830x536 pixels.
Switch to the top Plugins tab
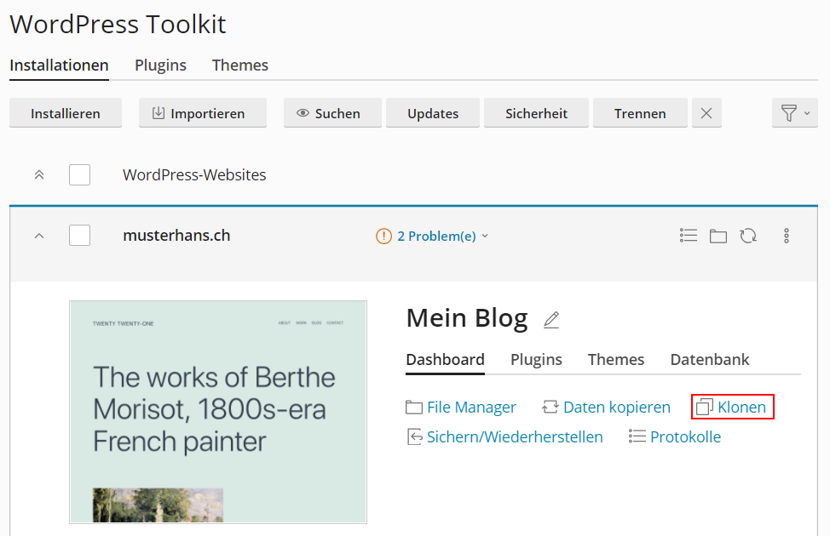click(x=160, y=66)
